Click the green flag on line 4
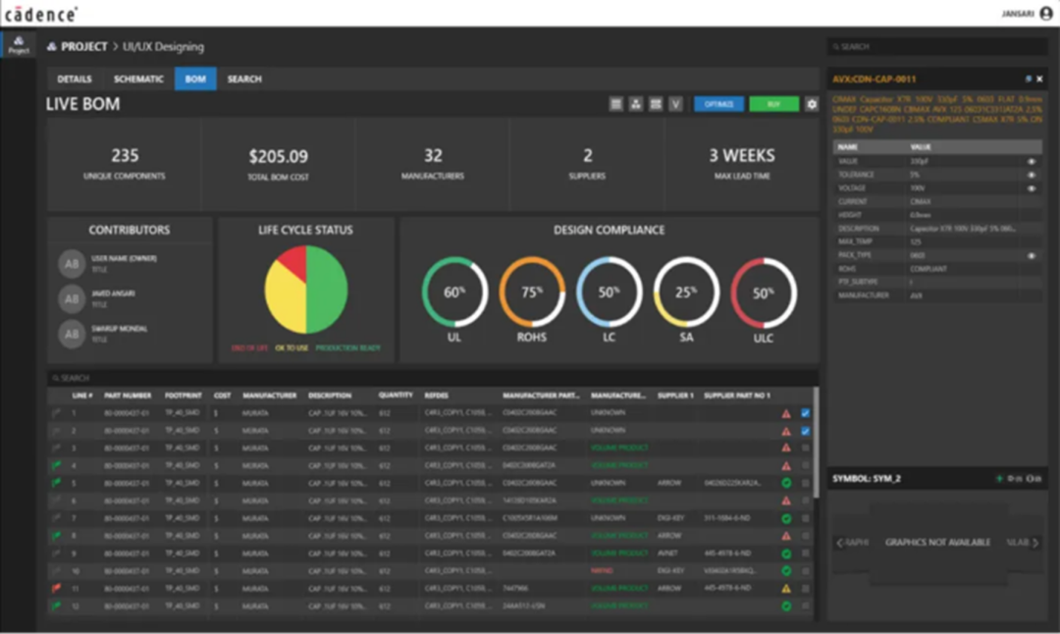The image size is (1060, 634). [x=58, y=465]
